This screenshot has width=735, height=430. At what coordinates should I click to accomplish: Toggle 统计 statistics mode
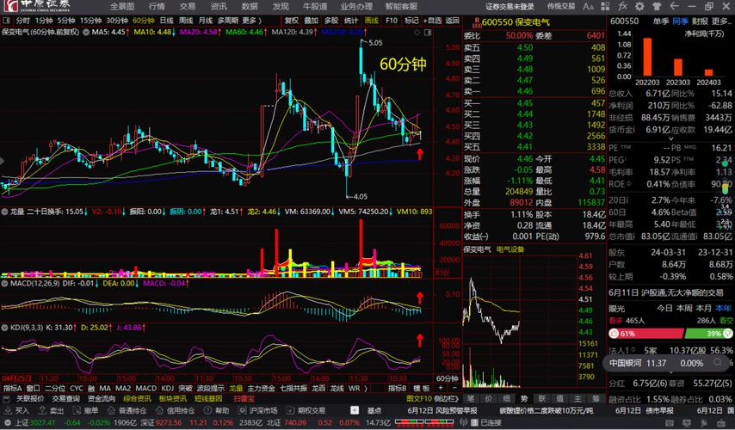pyautogui.click(x=351, y=21)
